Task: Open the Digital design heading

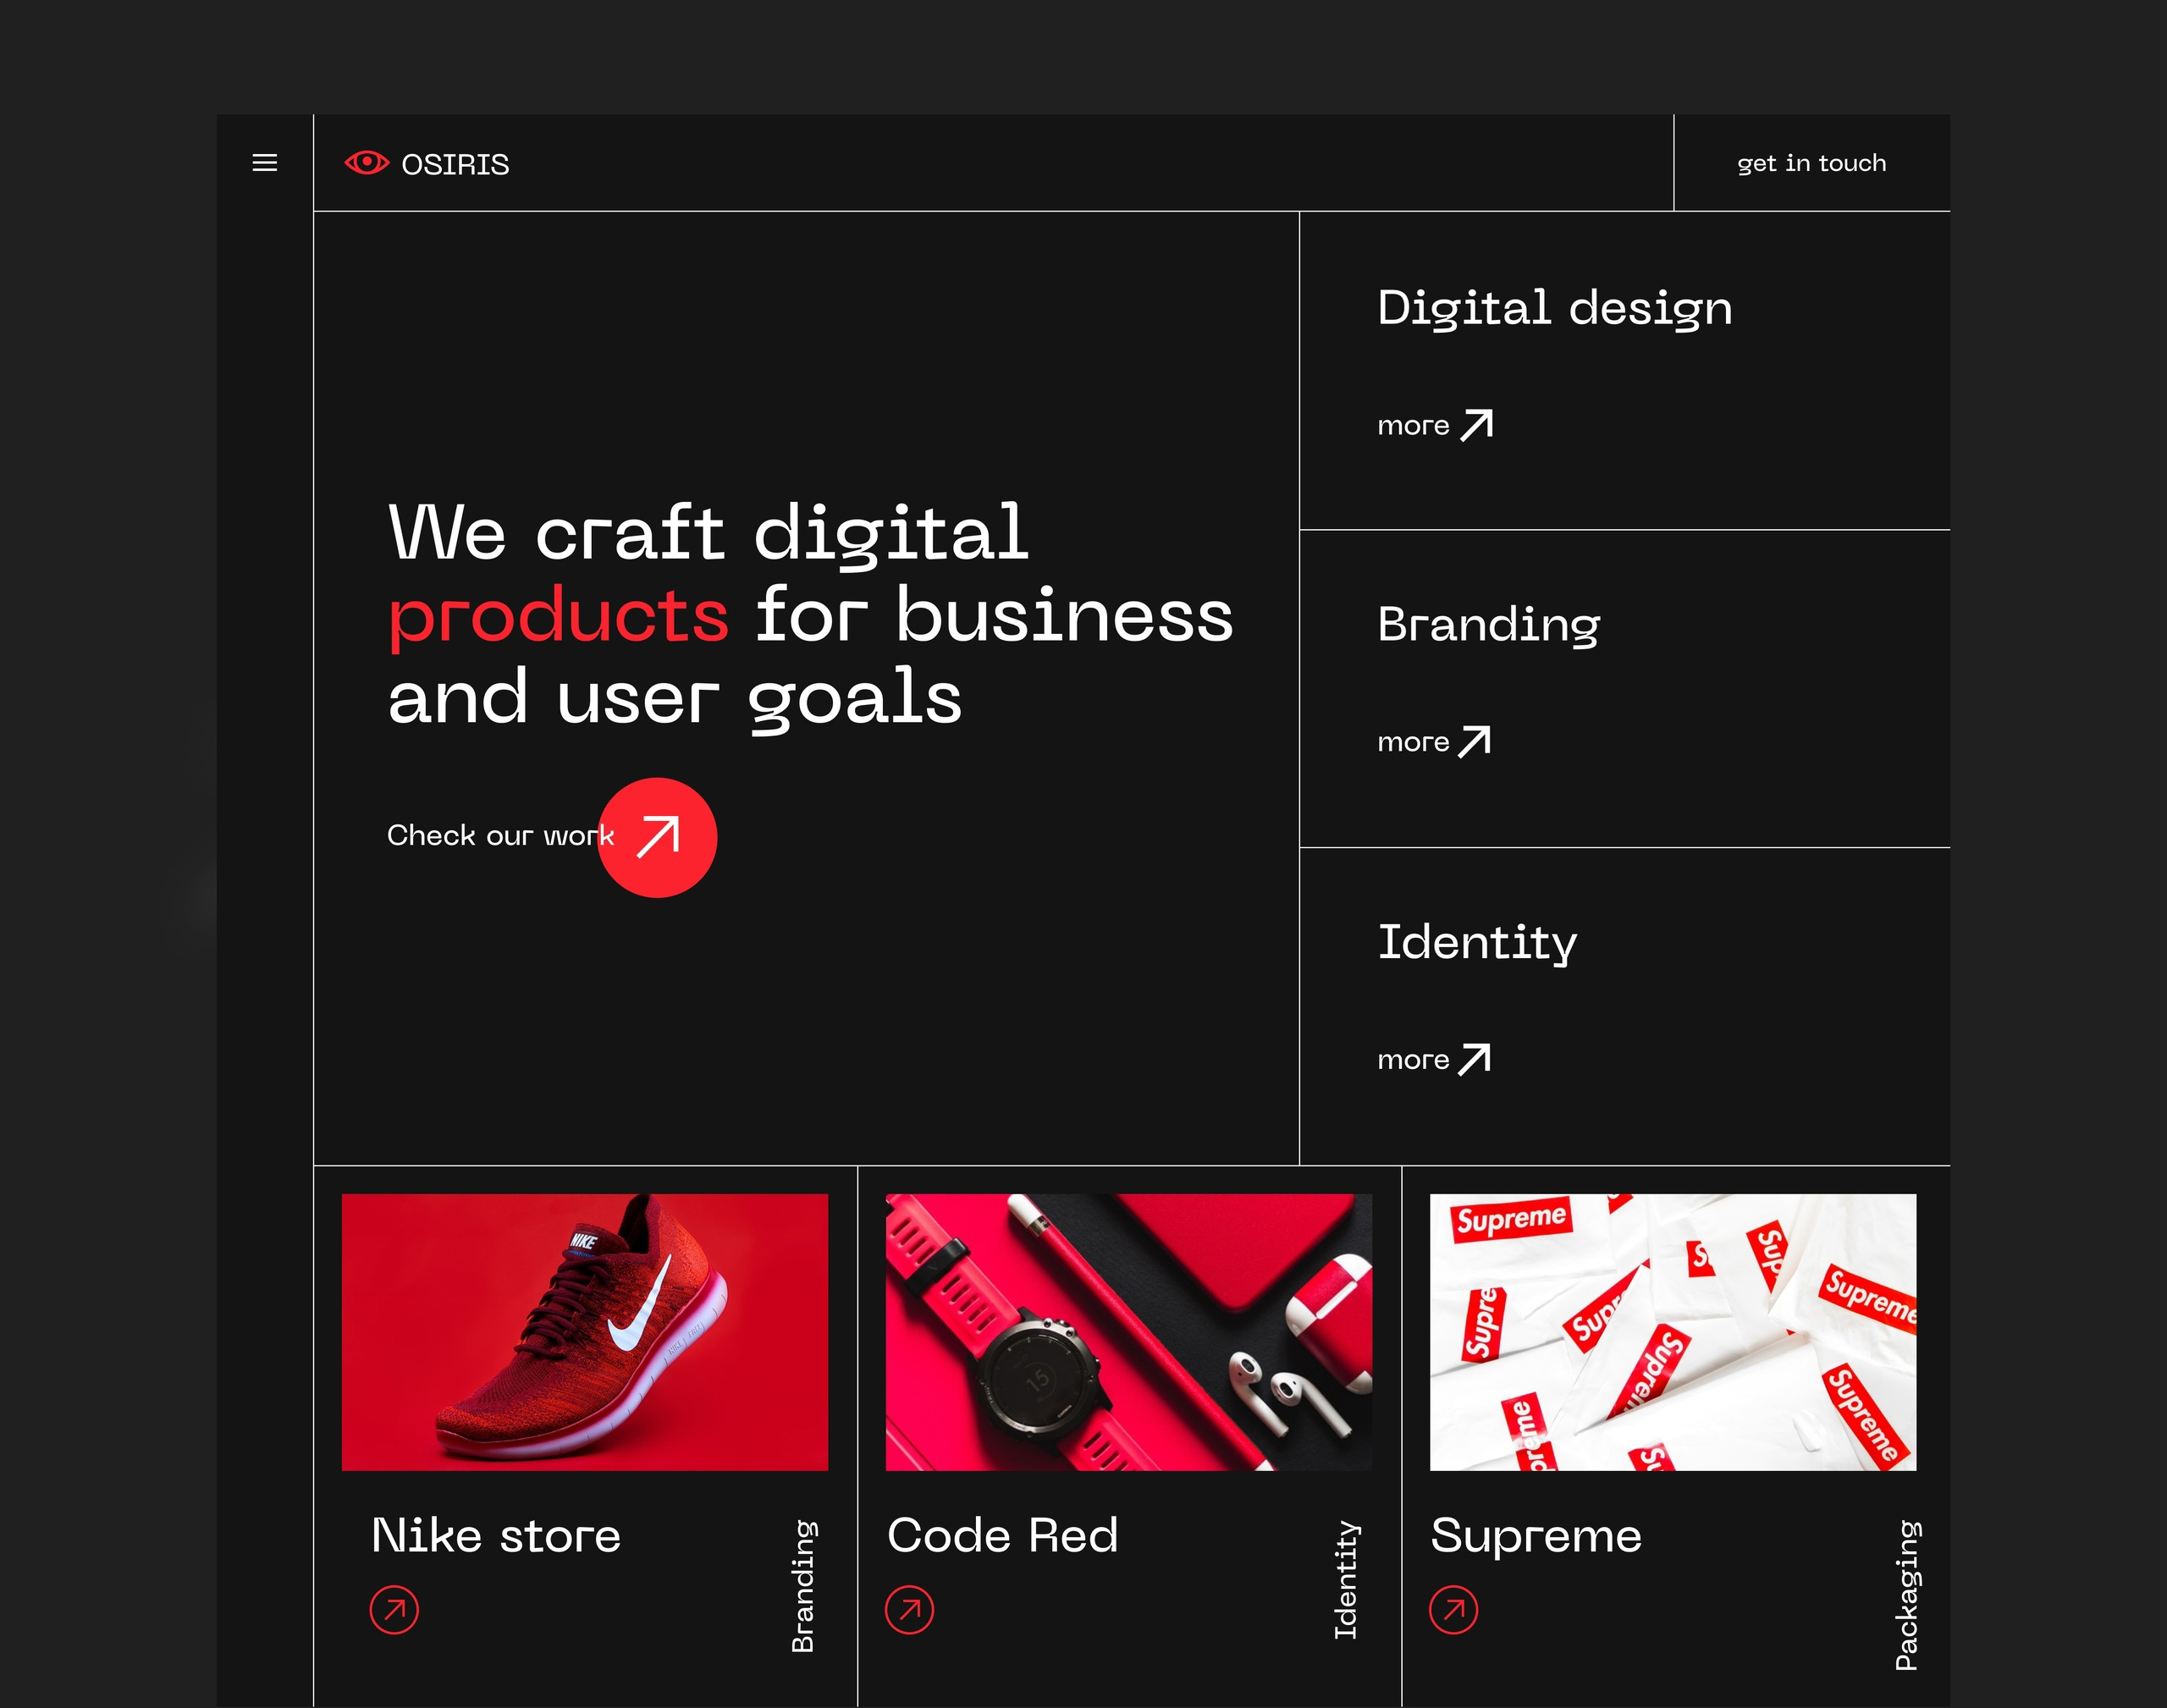Action: 1554,308
